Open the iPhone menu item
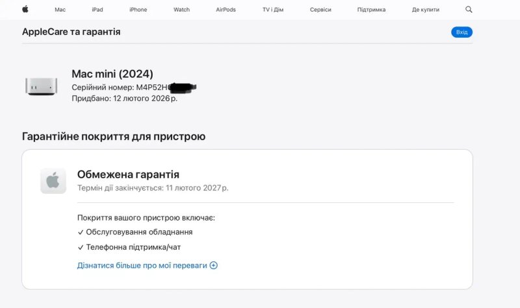This screenshot has height=308, width=520. point(138,10)
